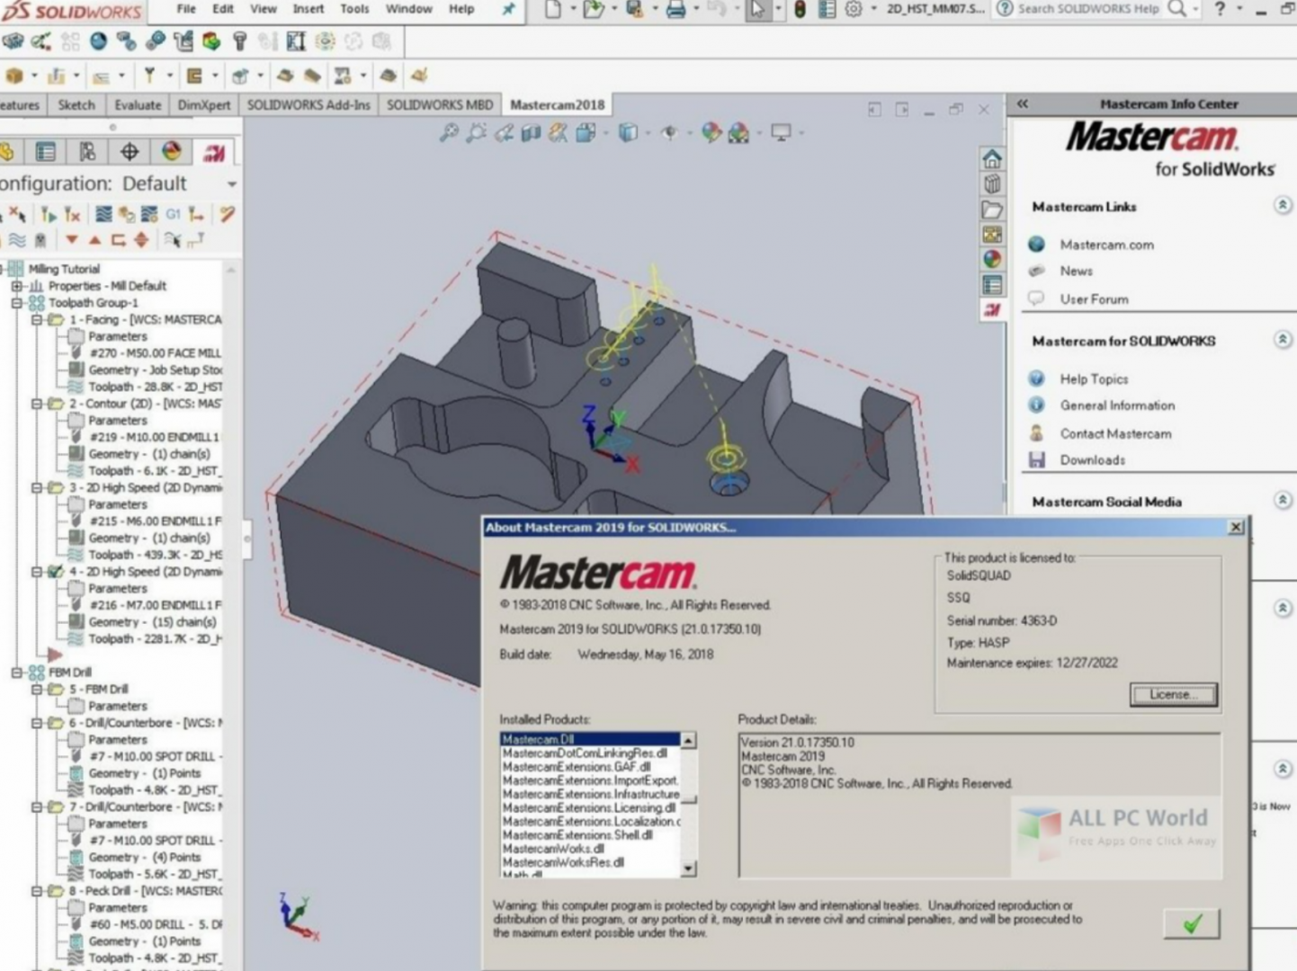Click the Help question mark icon

pos(1220,9)
